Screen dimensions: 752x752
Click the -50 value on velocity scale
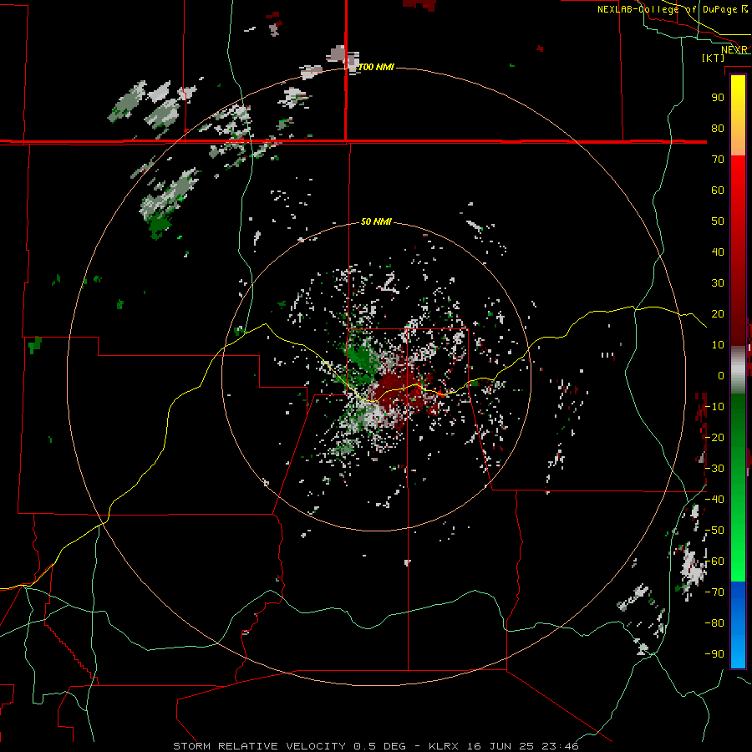pyautogui.click(x=714, y=531)
